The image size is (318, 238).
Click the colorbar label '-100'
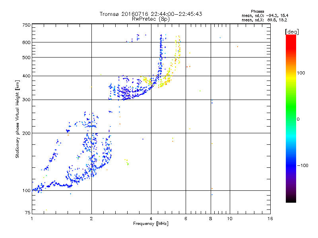tap(302, 165)
